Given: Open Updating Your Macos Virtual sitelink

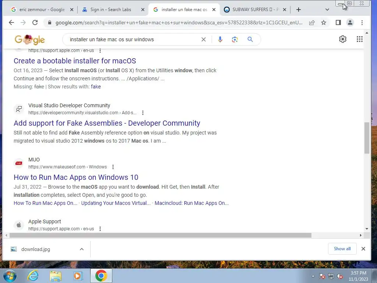Looking at the screenshot, I should point(116,203).
